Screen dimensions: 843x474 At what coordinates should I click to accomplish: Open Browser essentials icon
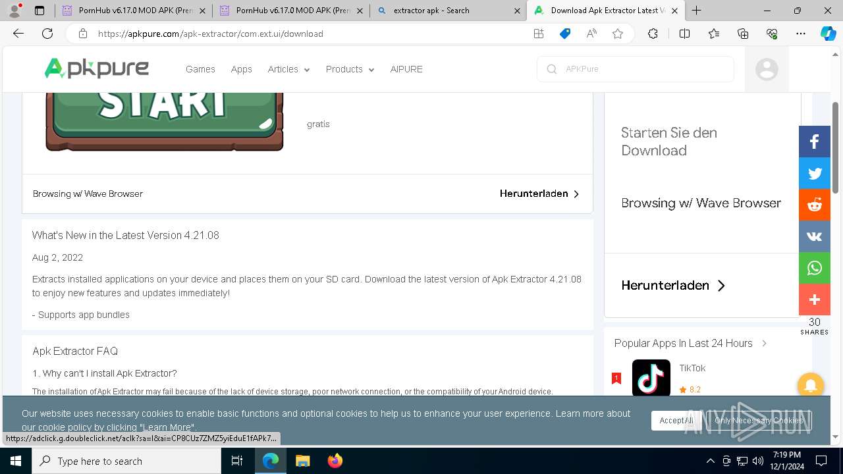(x=772, y=34)
